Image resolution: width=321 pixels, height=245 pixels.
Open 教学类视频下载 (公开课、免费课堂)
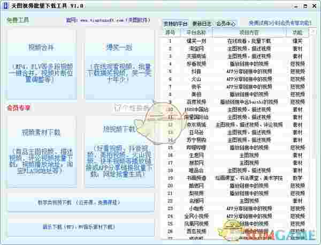pyautogui.click(x=81, y=202)
